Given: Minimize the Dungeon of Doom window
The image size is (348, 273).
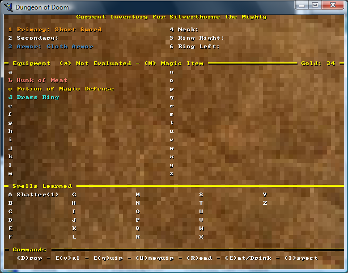Looking at the screenshot, I should pyautogui.click(x=301, y=5).
